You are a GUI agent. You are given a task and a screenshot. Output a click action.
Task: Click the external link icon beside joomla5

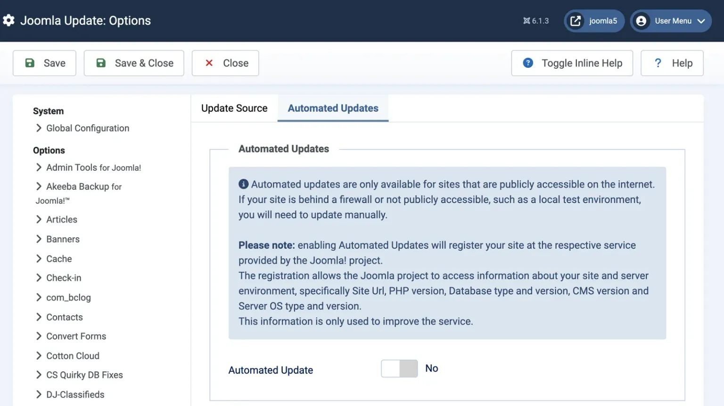coord(575,21)
